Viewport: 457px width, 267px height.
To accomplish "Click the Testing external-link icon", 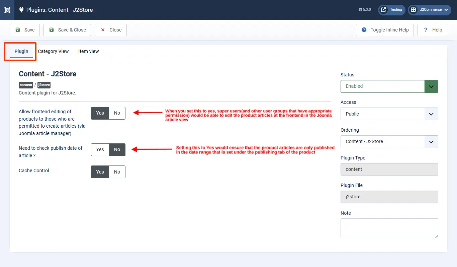I will pos(384,10).
